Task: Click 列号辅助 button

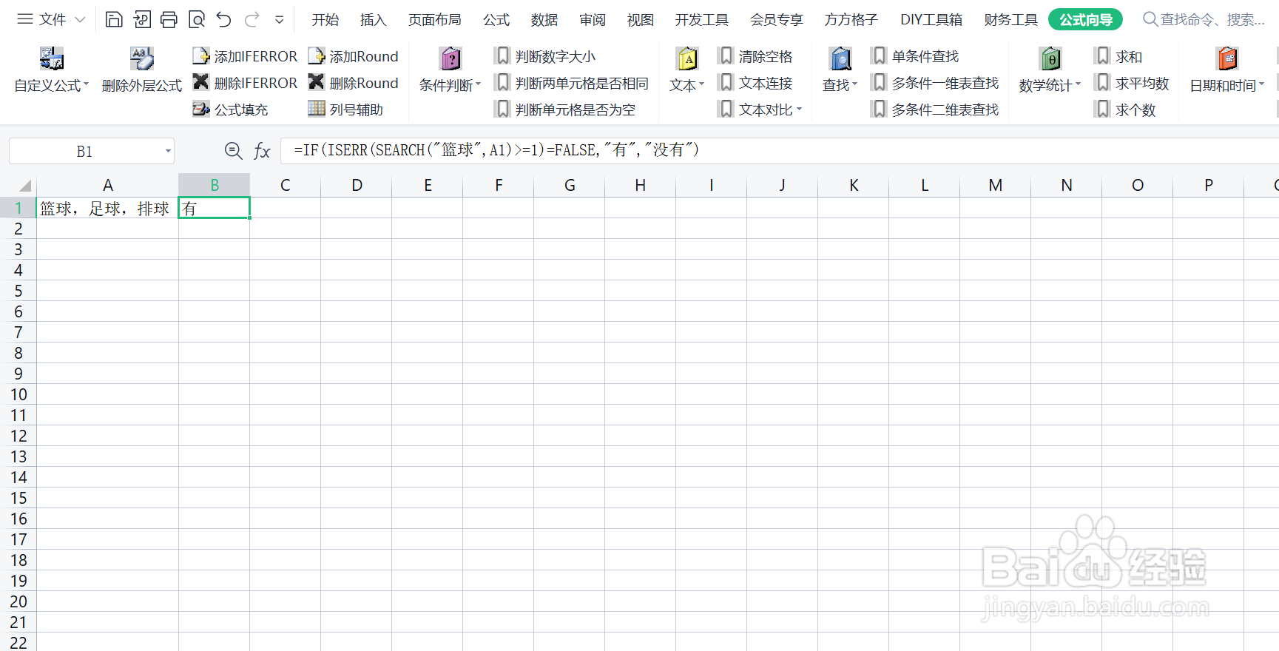Action: (x=345, y=109)
